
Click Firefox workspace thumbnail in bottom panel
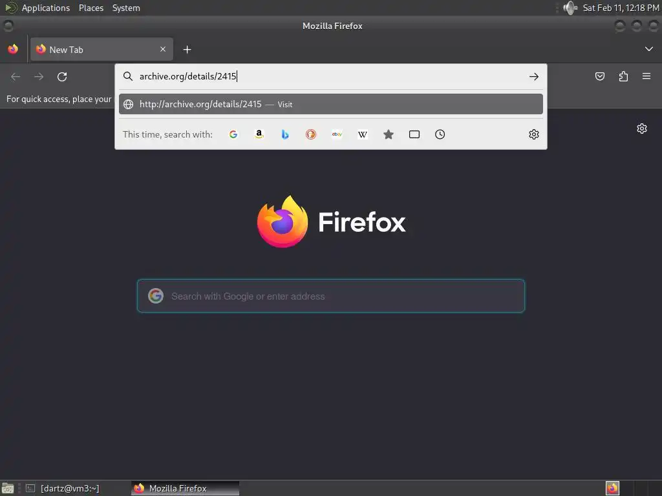point(612,488)
